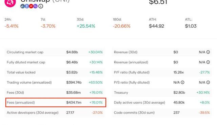Click the ATH value $44.92
Screen dimensions: 217x125
point(157,26)
